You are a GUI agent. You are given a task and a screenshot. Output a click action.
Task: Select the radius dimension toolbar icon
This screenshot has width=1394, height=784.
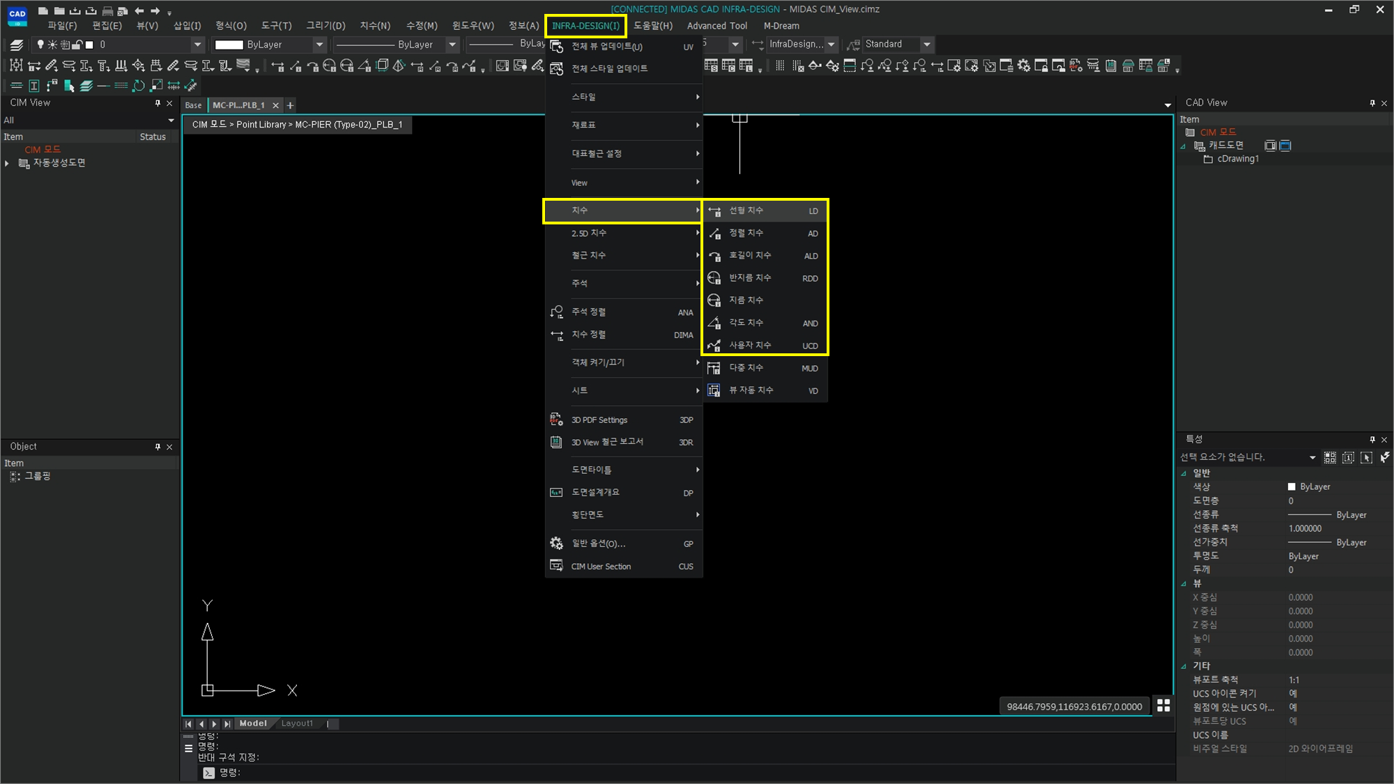[x=330, y=66]
